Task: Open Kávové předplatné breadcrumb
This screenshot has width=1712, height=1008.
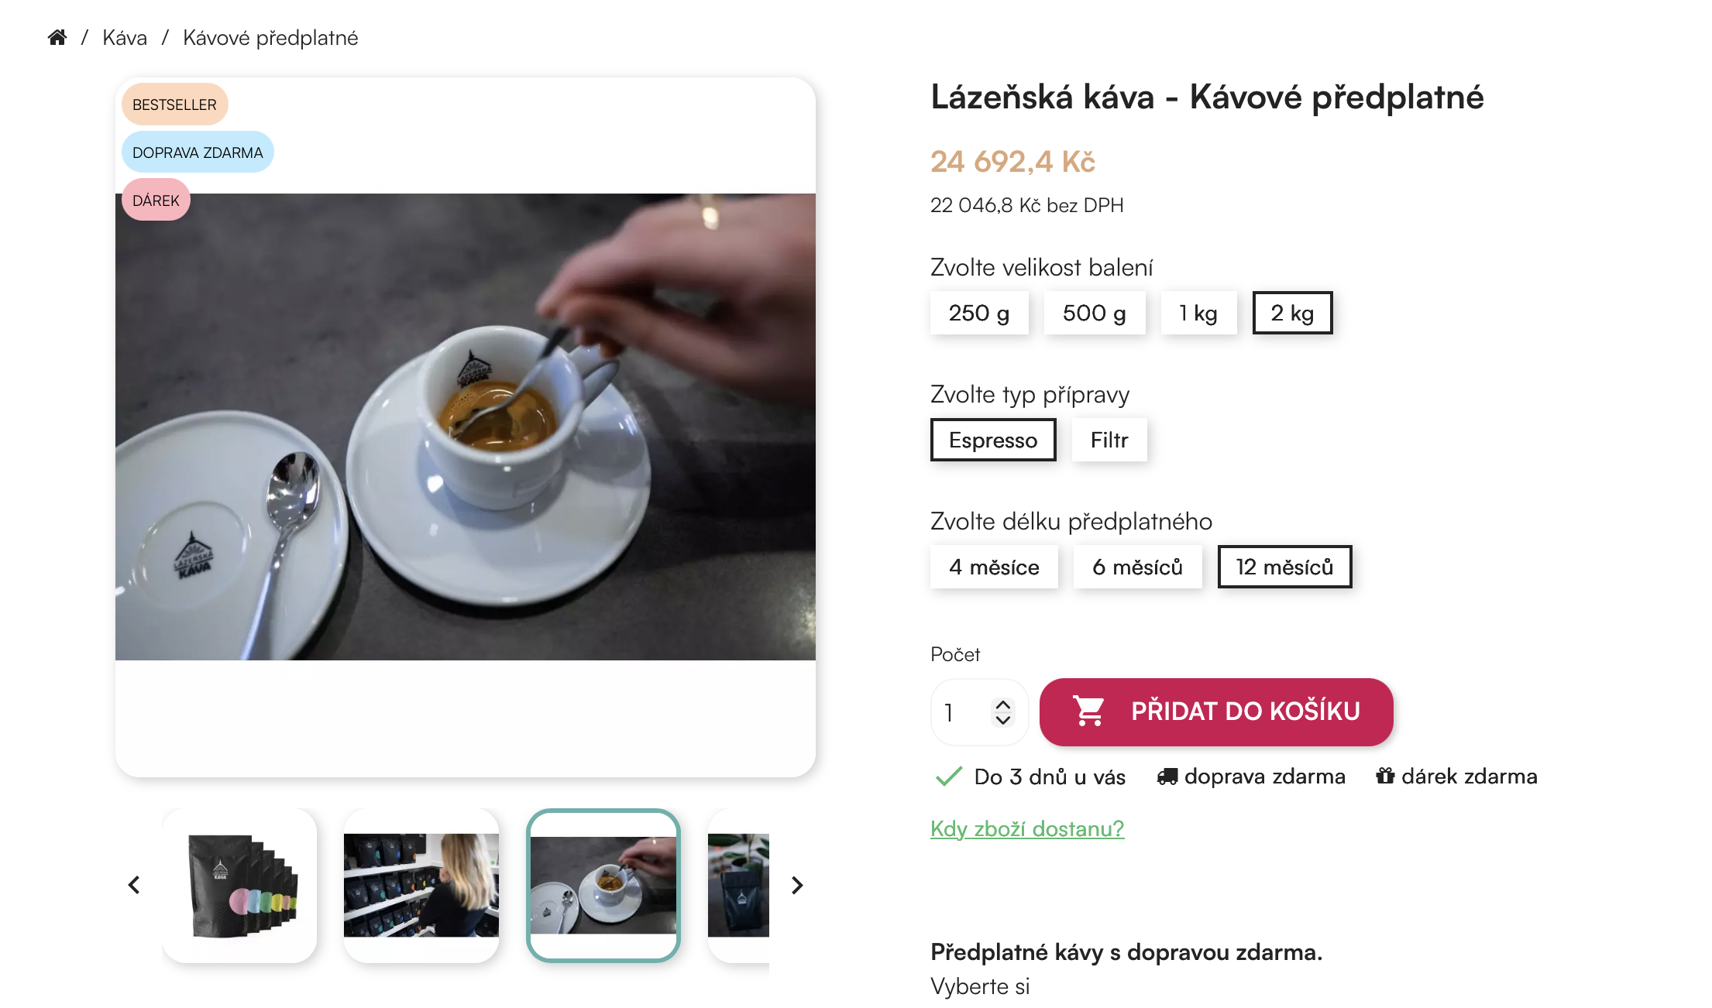Action: [x=270, y=37]
